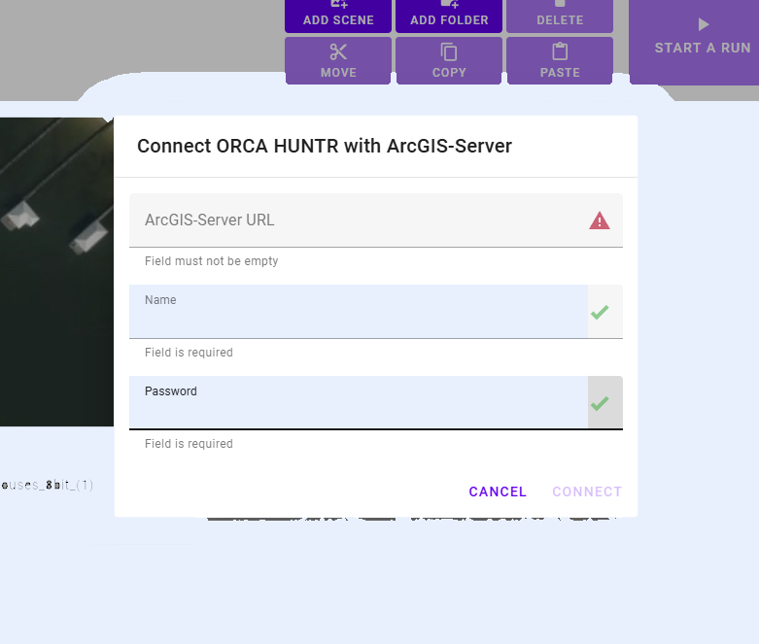
Task: Select the 'Field must not be empty' message
Action: (212, 261)
